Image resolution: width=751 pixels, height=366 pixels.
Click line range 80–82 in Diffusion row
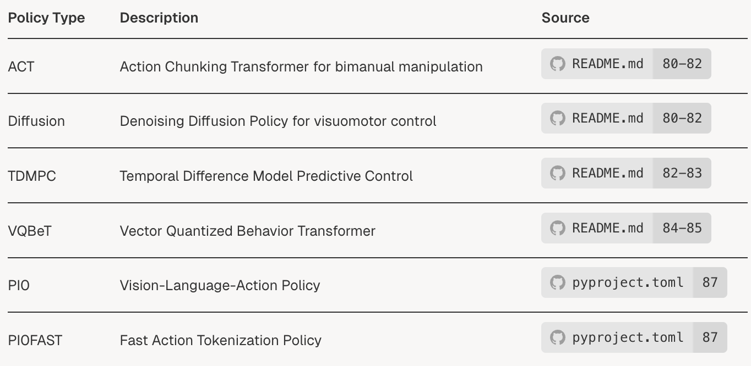[x=682, y=118]
